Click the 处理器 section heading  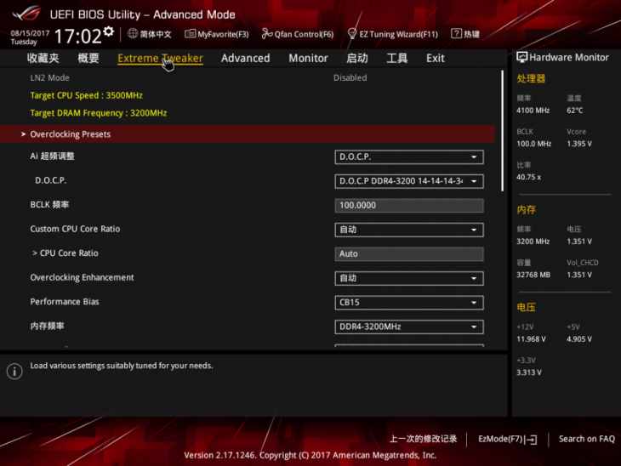click(x=531, y=78)
